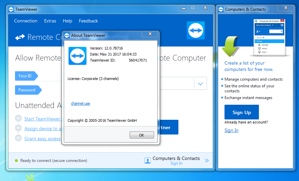Screen dimensions: 299x181
Task: Click the Assign device to account link
Action: pos(43,129)
